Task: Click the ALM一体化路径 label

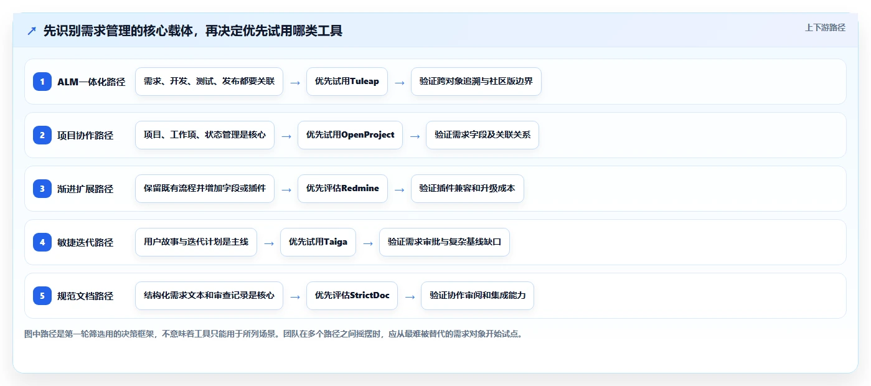Action: pyautogui.click(x=92, y=82)
